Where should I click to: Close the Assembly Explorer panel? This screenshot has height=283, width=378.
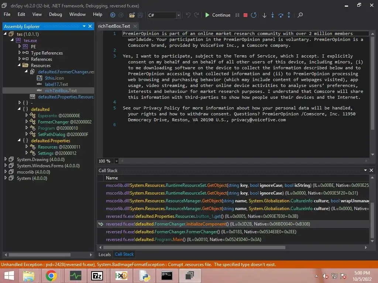tap(90, 26)
